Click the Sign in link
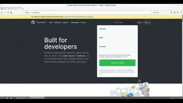This screenshot has width=183, height=103. click(x=140, y=22)
